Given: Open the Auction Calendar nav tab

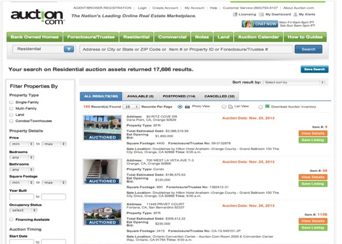Looking at the screenshot, I should pos(258,37).
